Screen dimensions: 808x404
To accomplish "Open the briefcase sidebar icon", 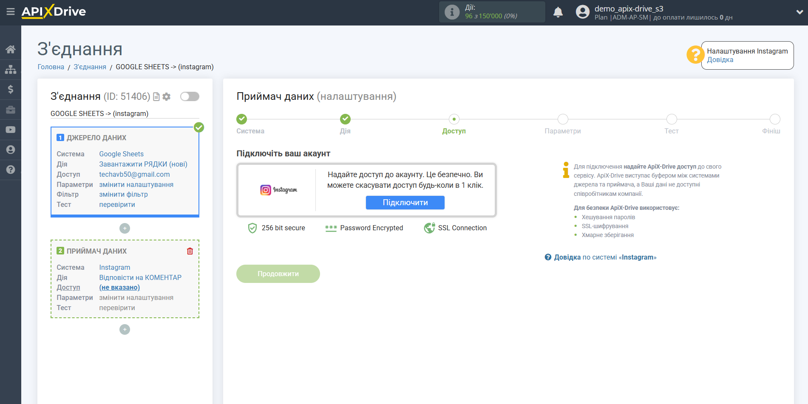I will tap(11, 110).
